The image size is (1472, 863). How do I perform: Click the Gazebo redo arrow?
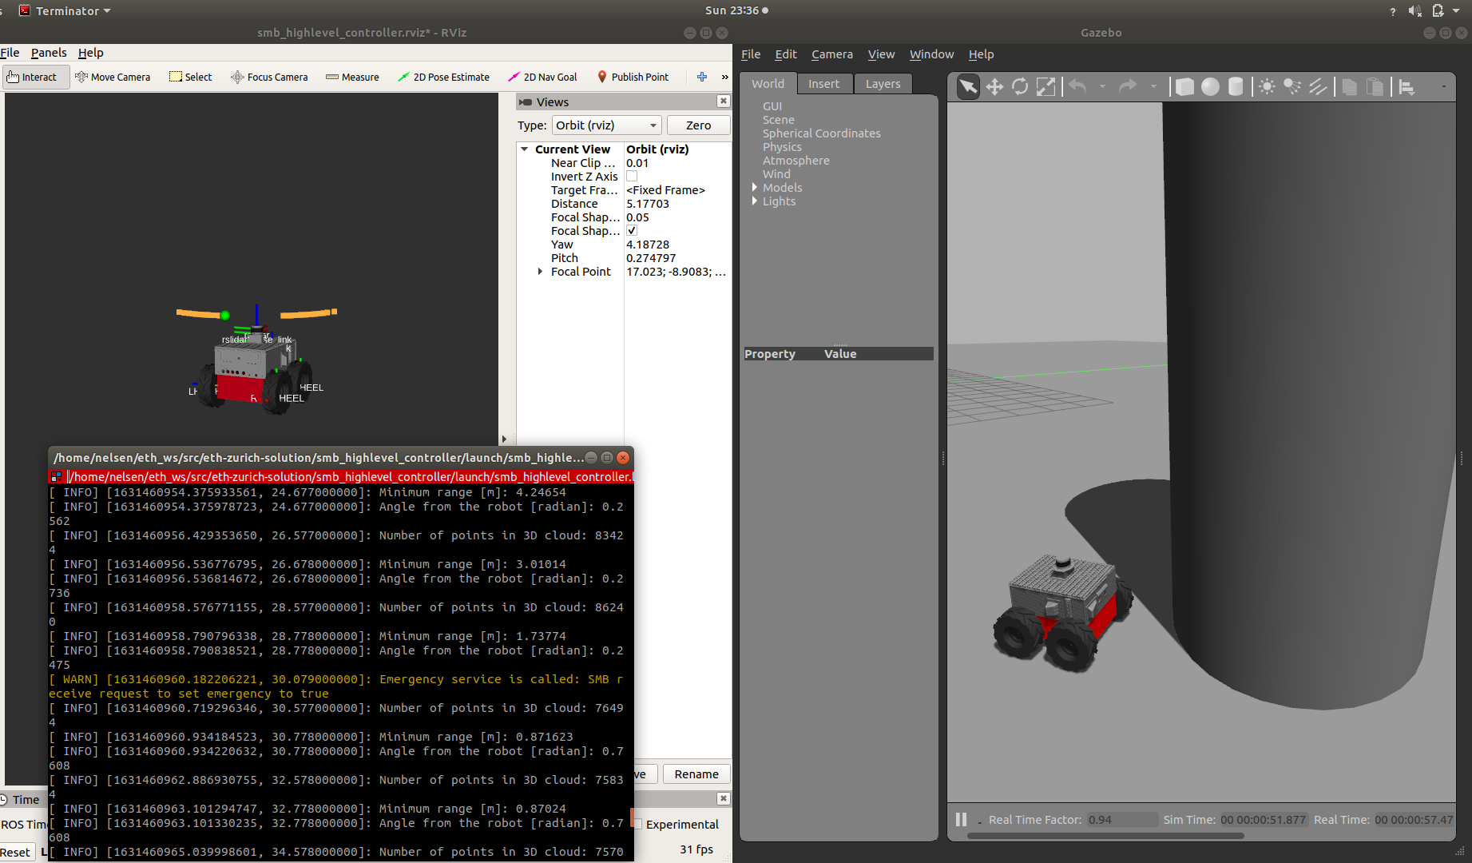tap(1128, 86)
